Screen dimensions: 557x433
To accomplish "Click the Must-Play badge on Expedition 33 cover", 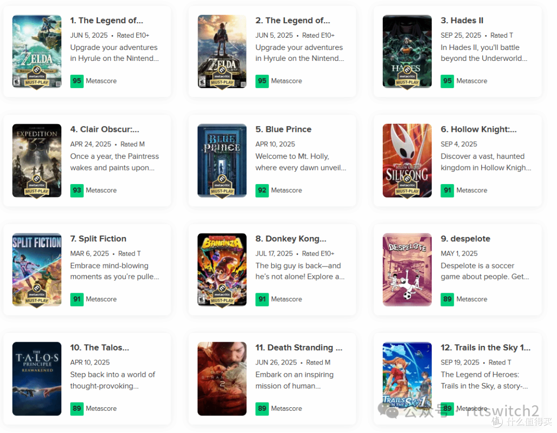I will pos(37,187).
